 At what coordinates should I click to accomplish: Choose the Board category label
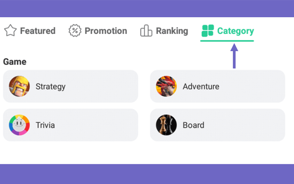(x=194, y=125)
